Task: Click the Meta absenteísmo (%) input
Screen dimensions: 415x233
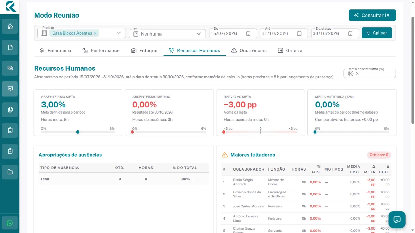Action: [370, 74]
